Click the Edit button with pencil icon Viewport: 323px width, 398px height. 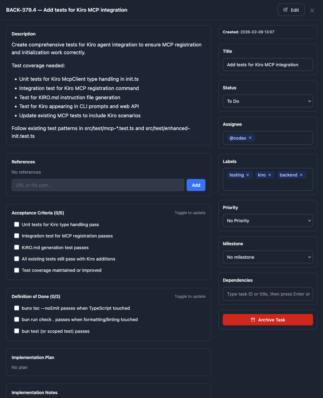[x=291, y=10]
